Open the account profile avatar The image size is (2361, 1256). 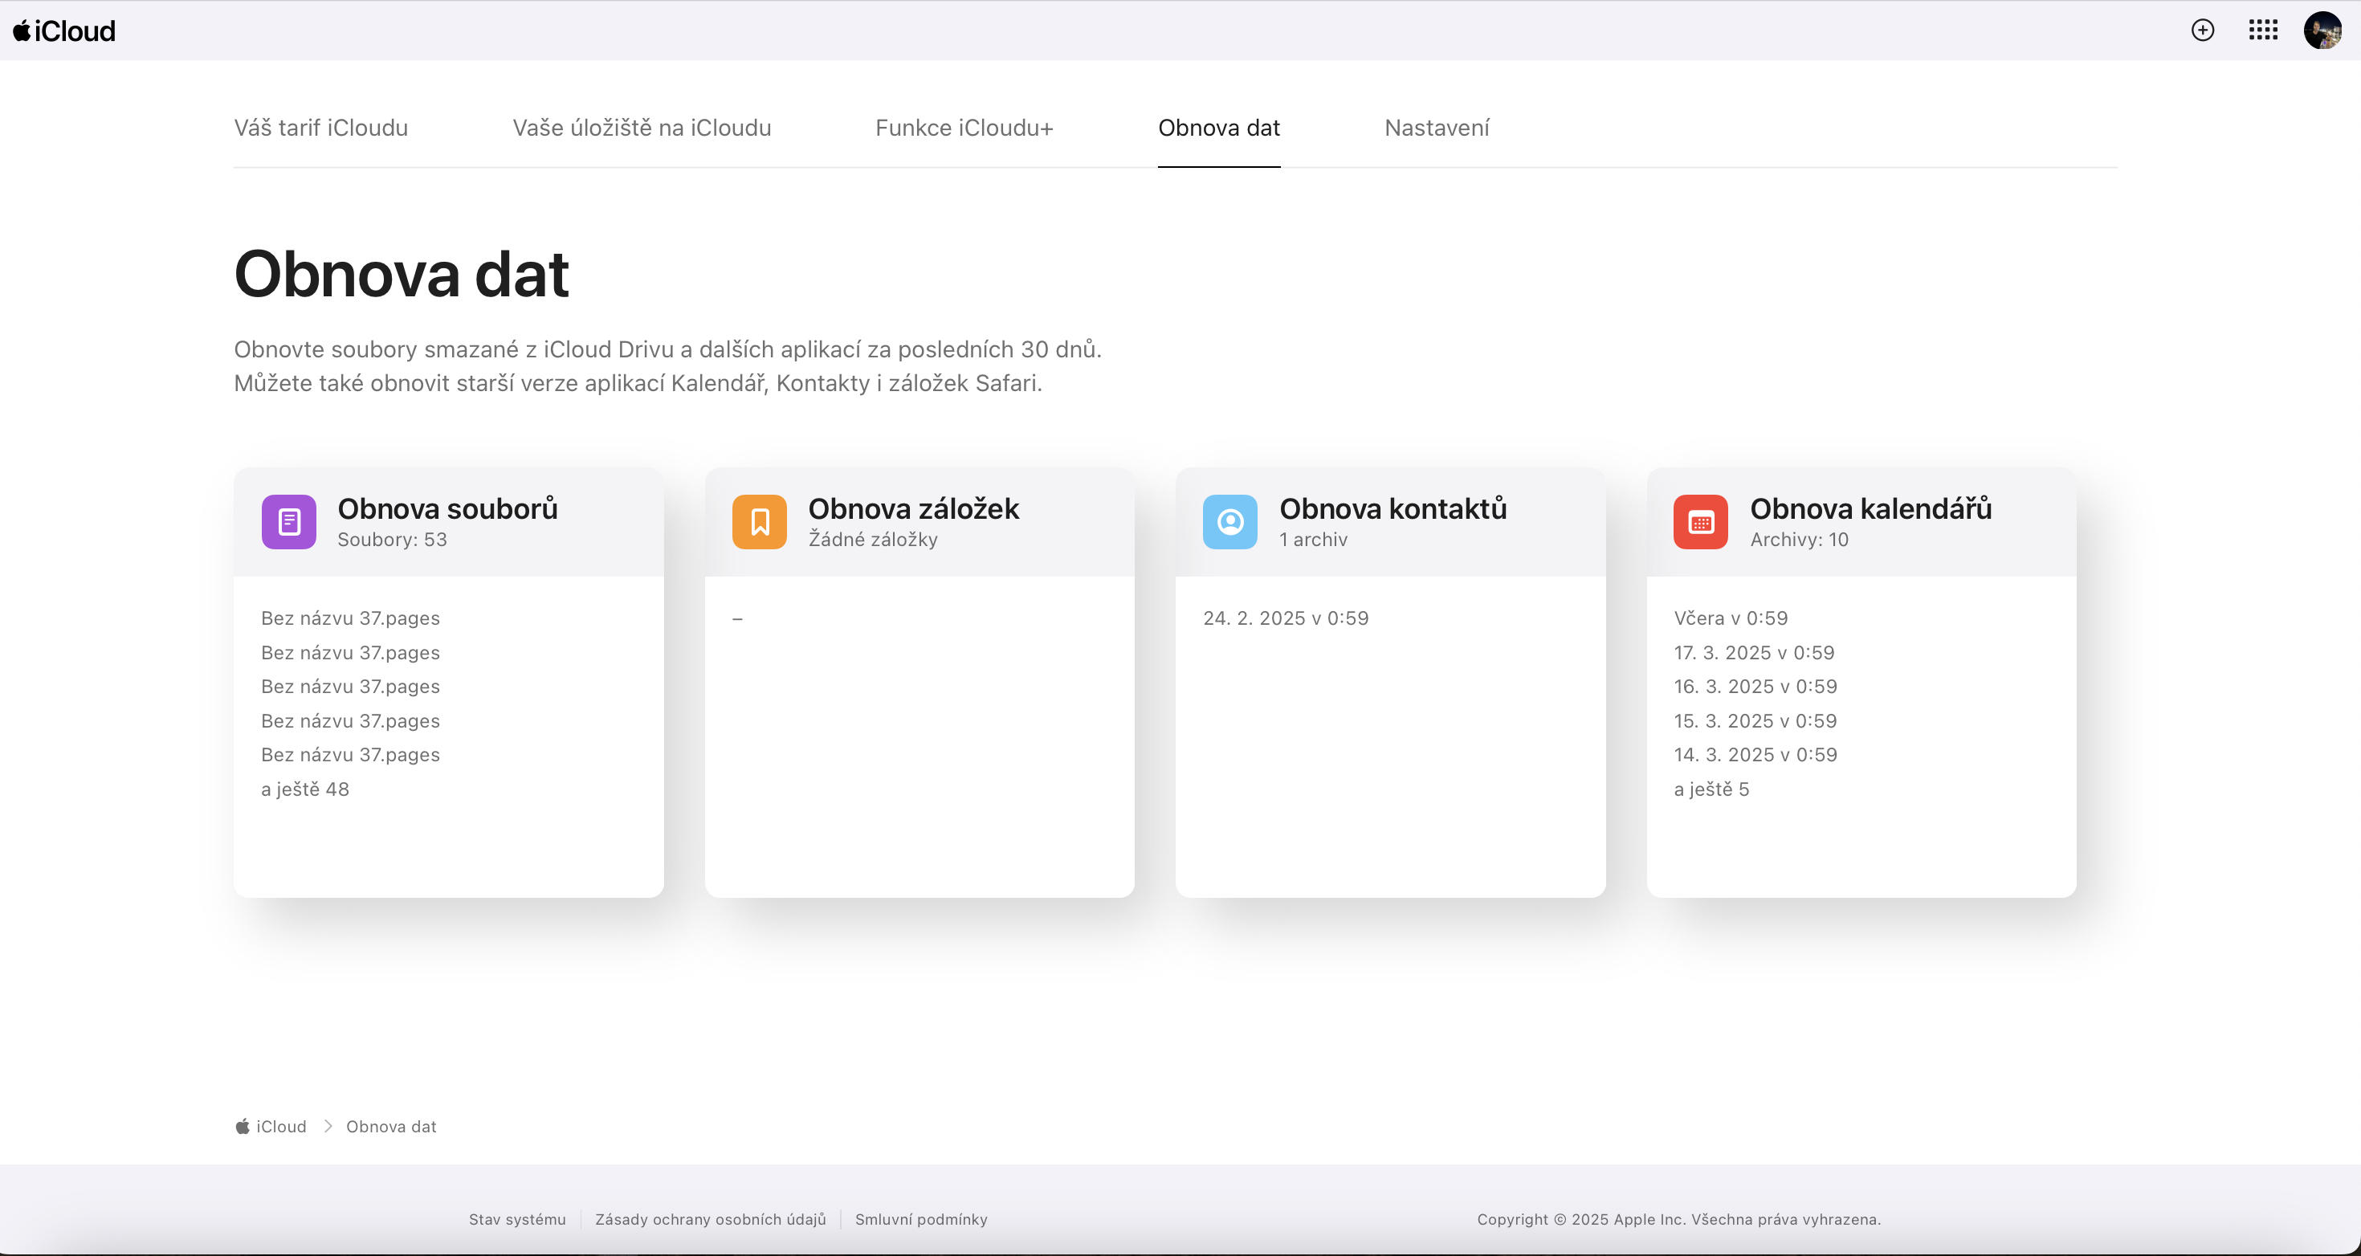(x=2322, y=31)
